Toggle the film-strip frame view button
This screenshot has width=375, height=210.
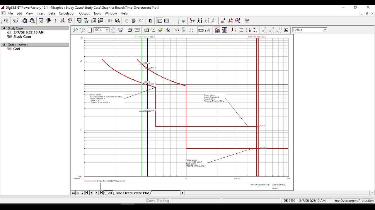point(201,30)
